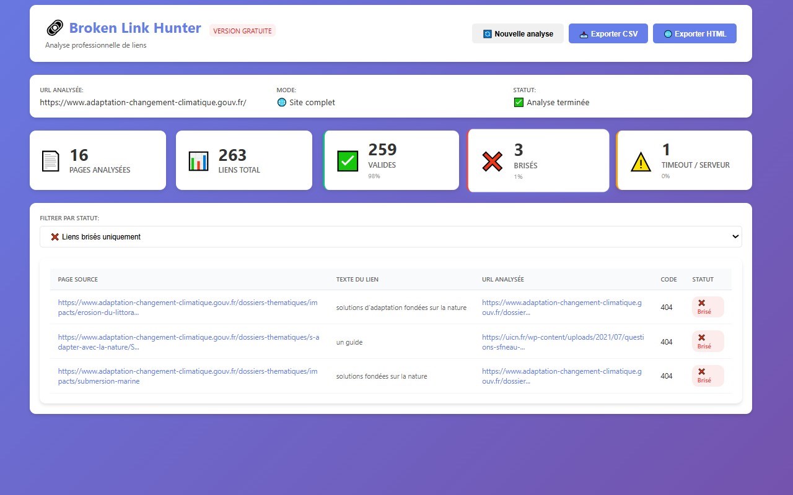793x495 pixels.
Task: Click the Texte du lien column header
Action: tap(357, 280)
